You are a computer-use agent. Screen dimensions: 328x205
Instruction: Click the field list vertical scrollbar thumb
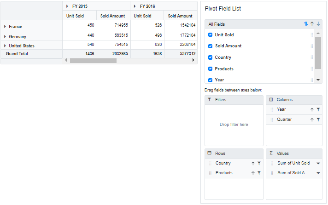tap(318, 53)
